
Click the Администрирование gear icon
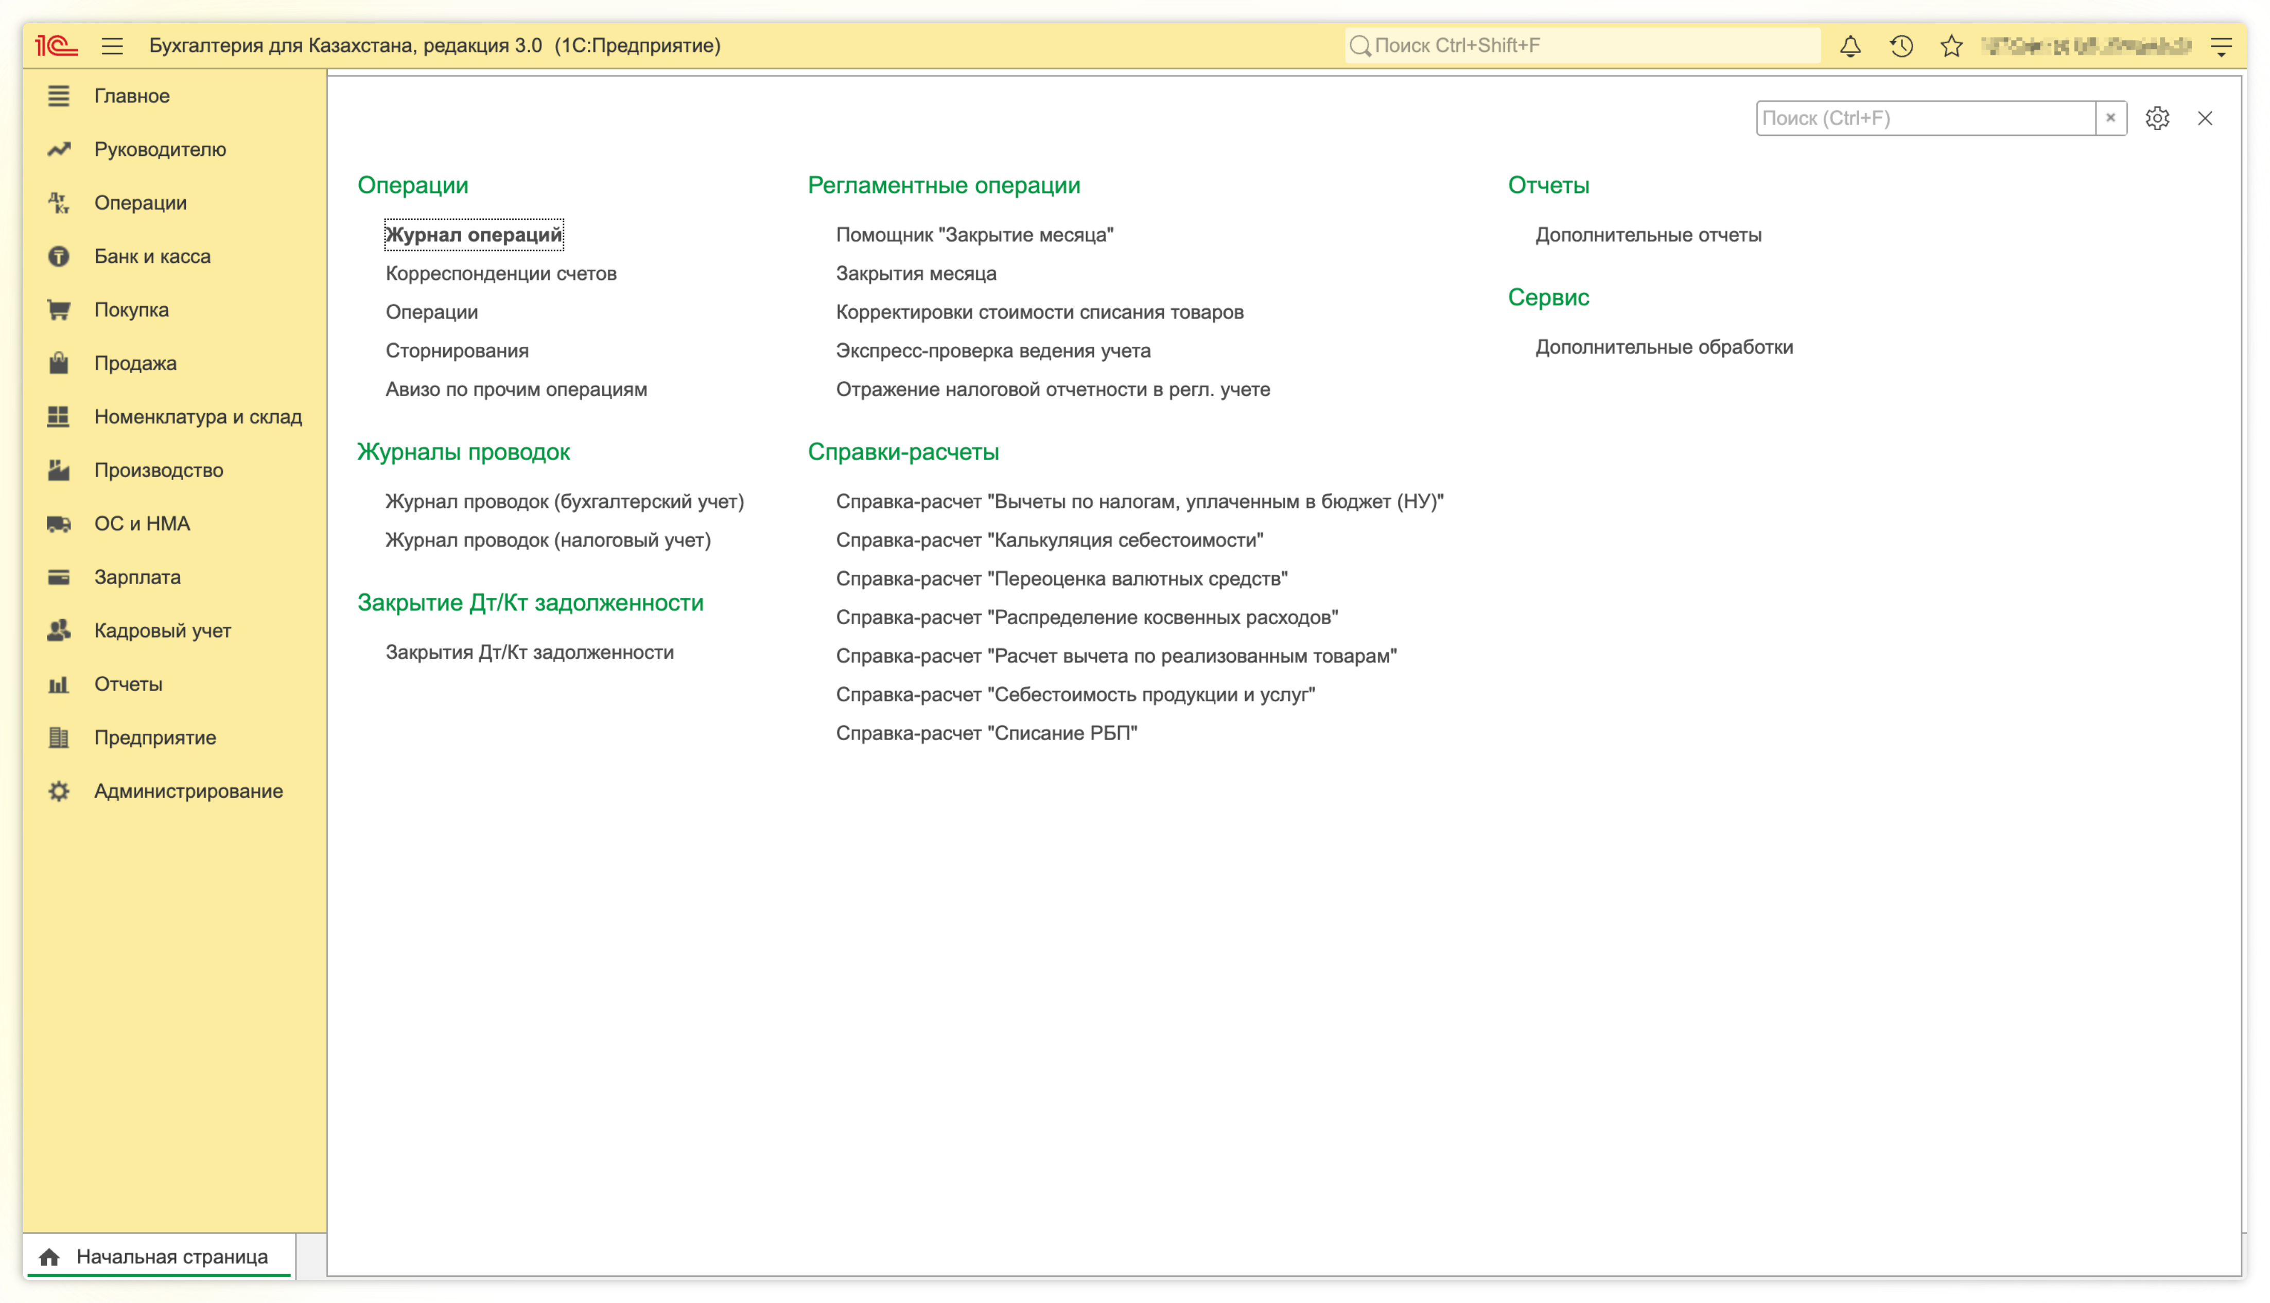[x=58, y=792]
